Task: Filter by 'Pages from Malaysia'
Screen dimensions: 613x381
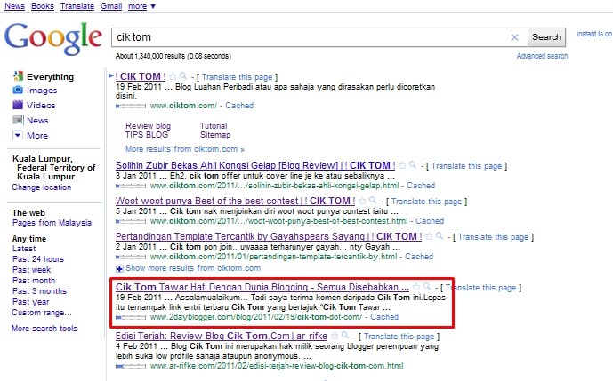Action: 52,223
